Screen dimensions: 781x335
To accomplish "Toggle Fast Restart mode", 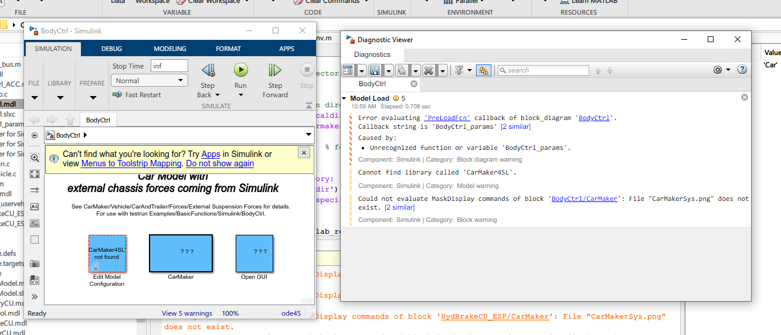I will 137,95.
